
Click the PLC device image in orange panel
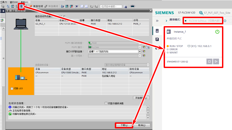pos(21,77)
